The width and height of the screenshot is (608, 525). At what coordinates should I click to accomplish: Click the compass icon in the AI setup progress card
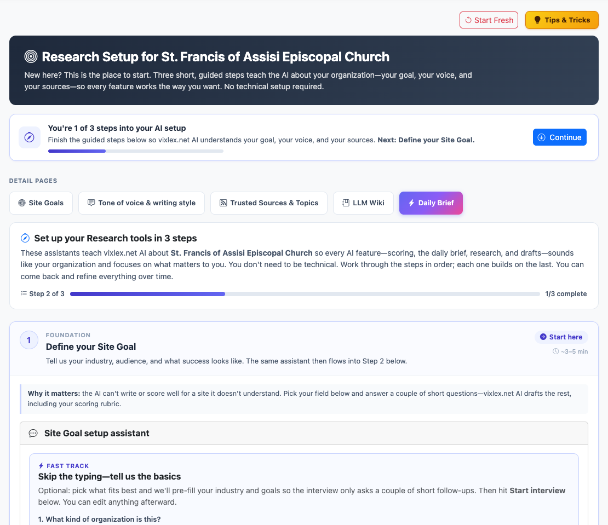tap(30, 137)
